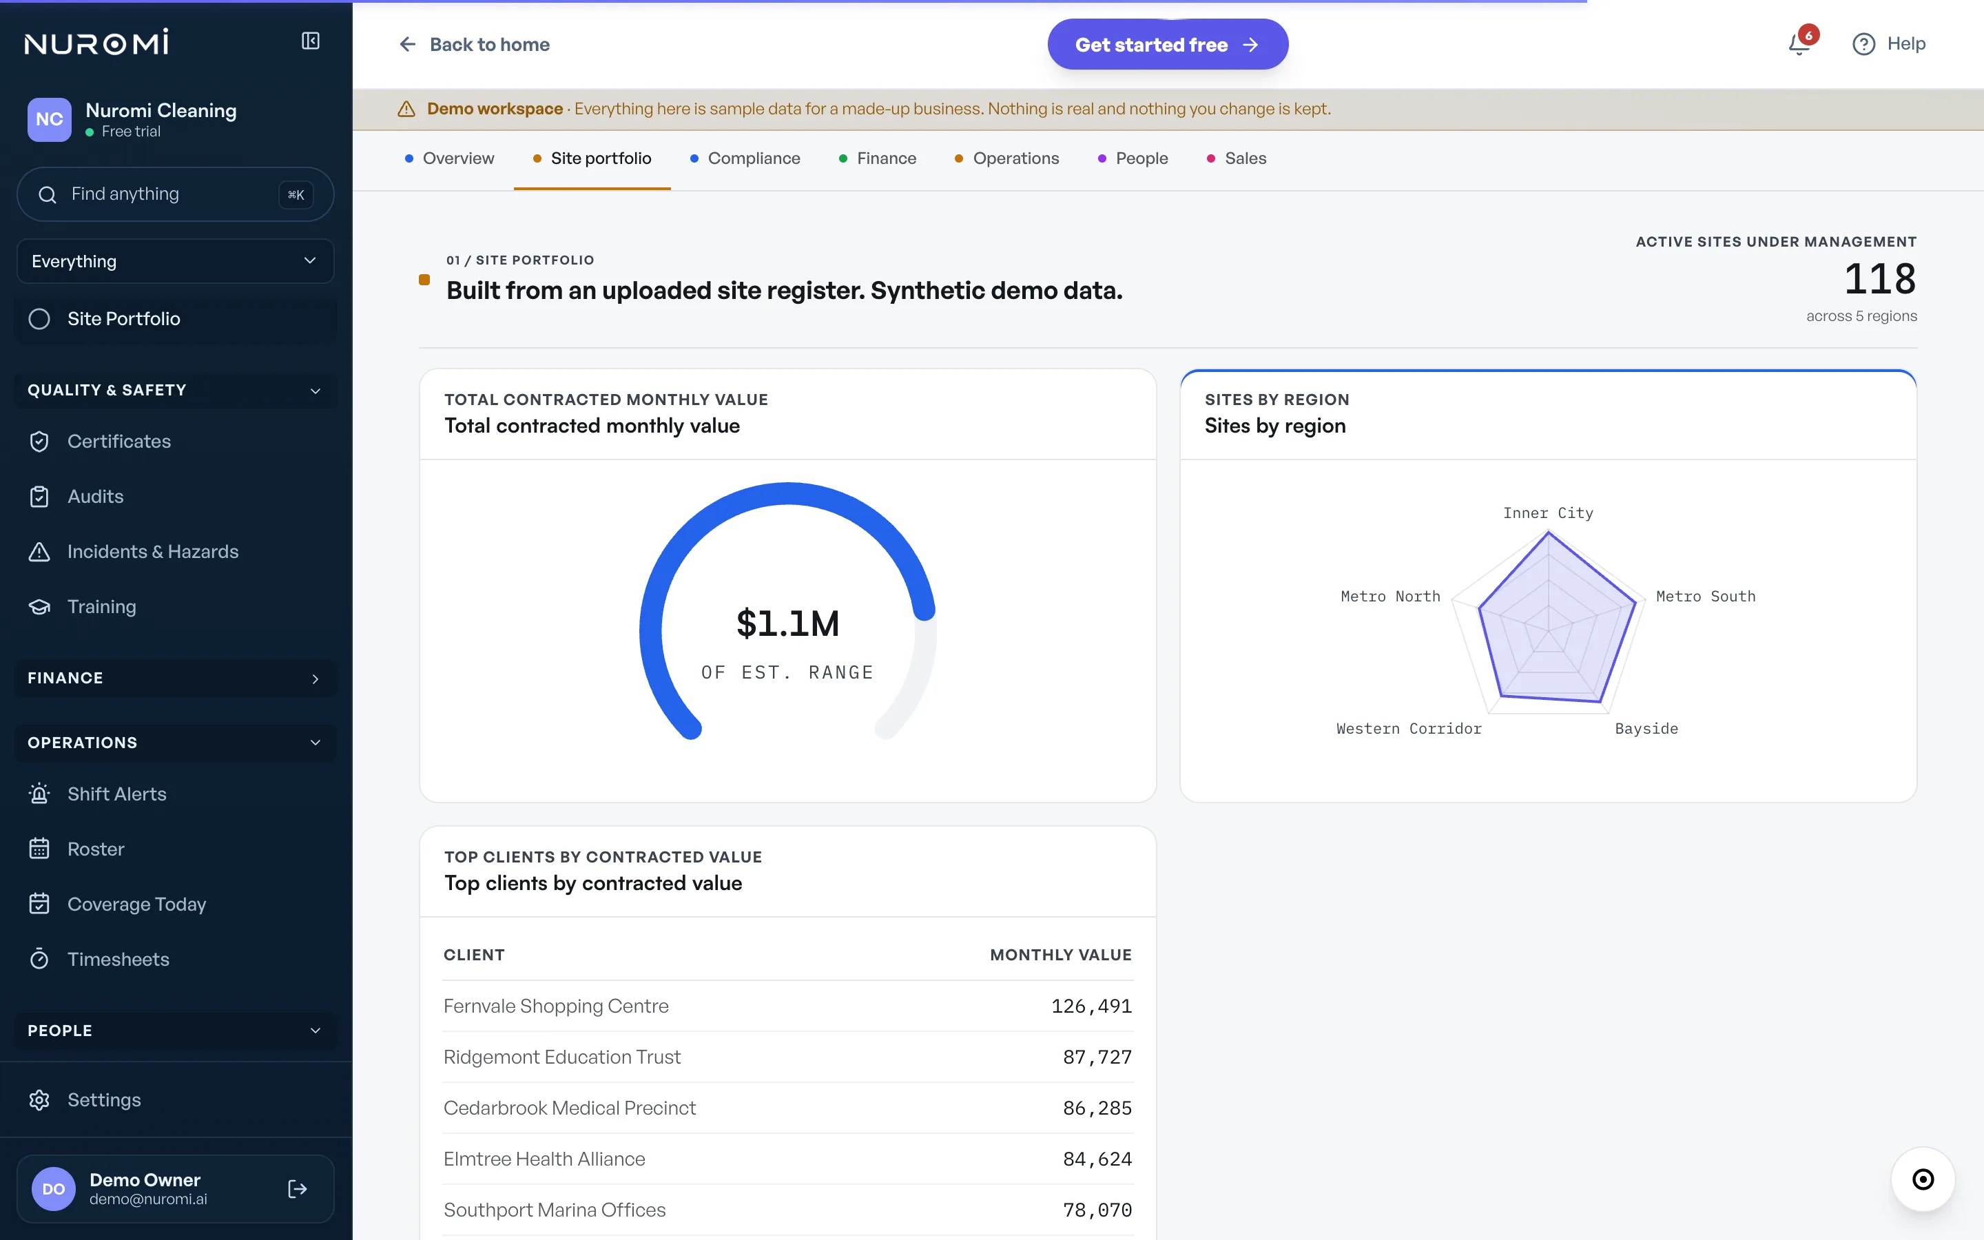Click the Coverage Today calendar-check icon
Image resolution: width=1984 pixels, height=1240 pixels.
(39, 904)
